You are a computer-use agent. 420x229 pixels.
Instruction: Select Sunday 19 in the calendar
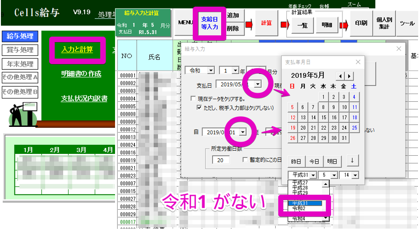tap(293, 128)
